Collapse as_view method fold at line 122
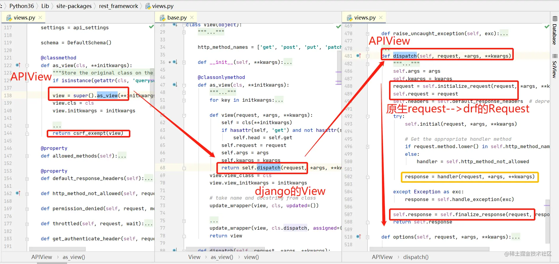559x264 pixels. pos(27,65)
